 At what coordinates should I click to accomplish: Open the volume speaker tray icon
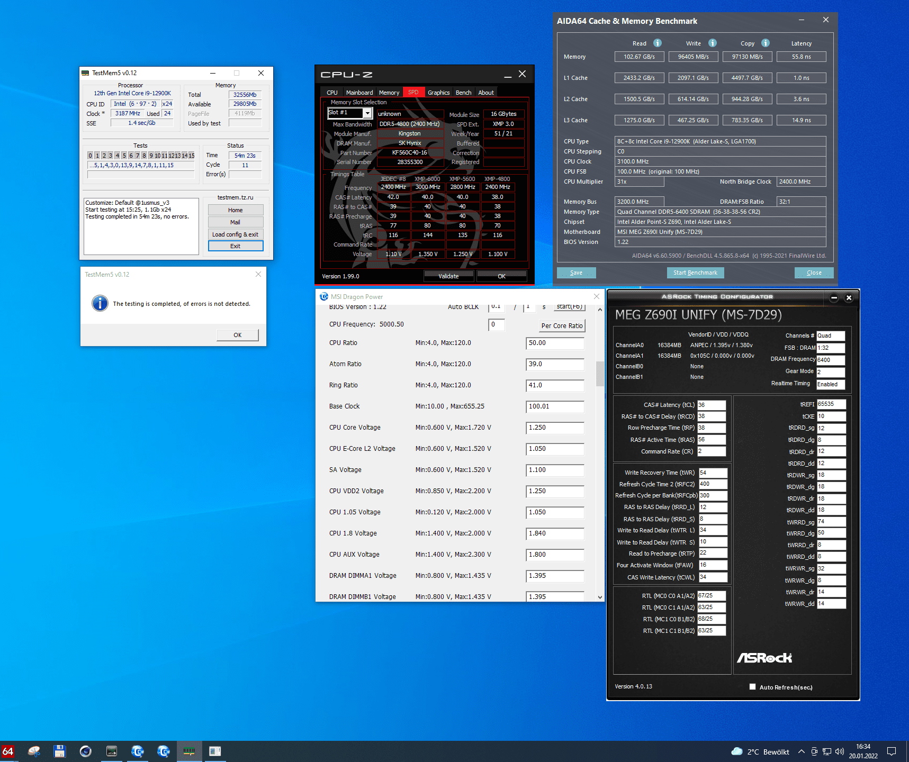[x=839, y=751]
